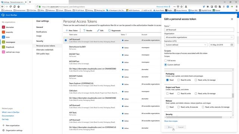
Task: Check Project and Team Read & write checkbox
Action: point(179,93)
